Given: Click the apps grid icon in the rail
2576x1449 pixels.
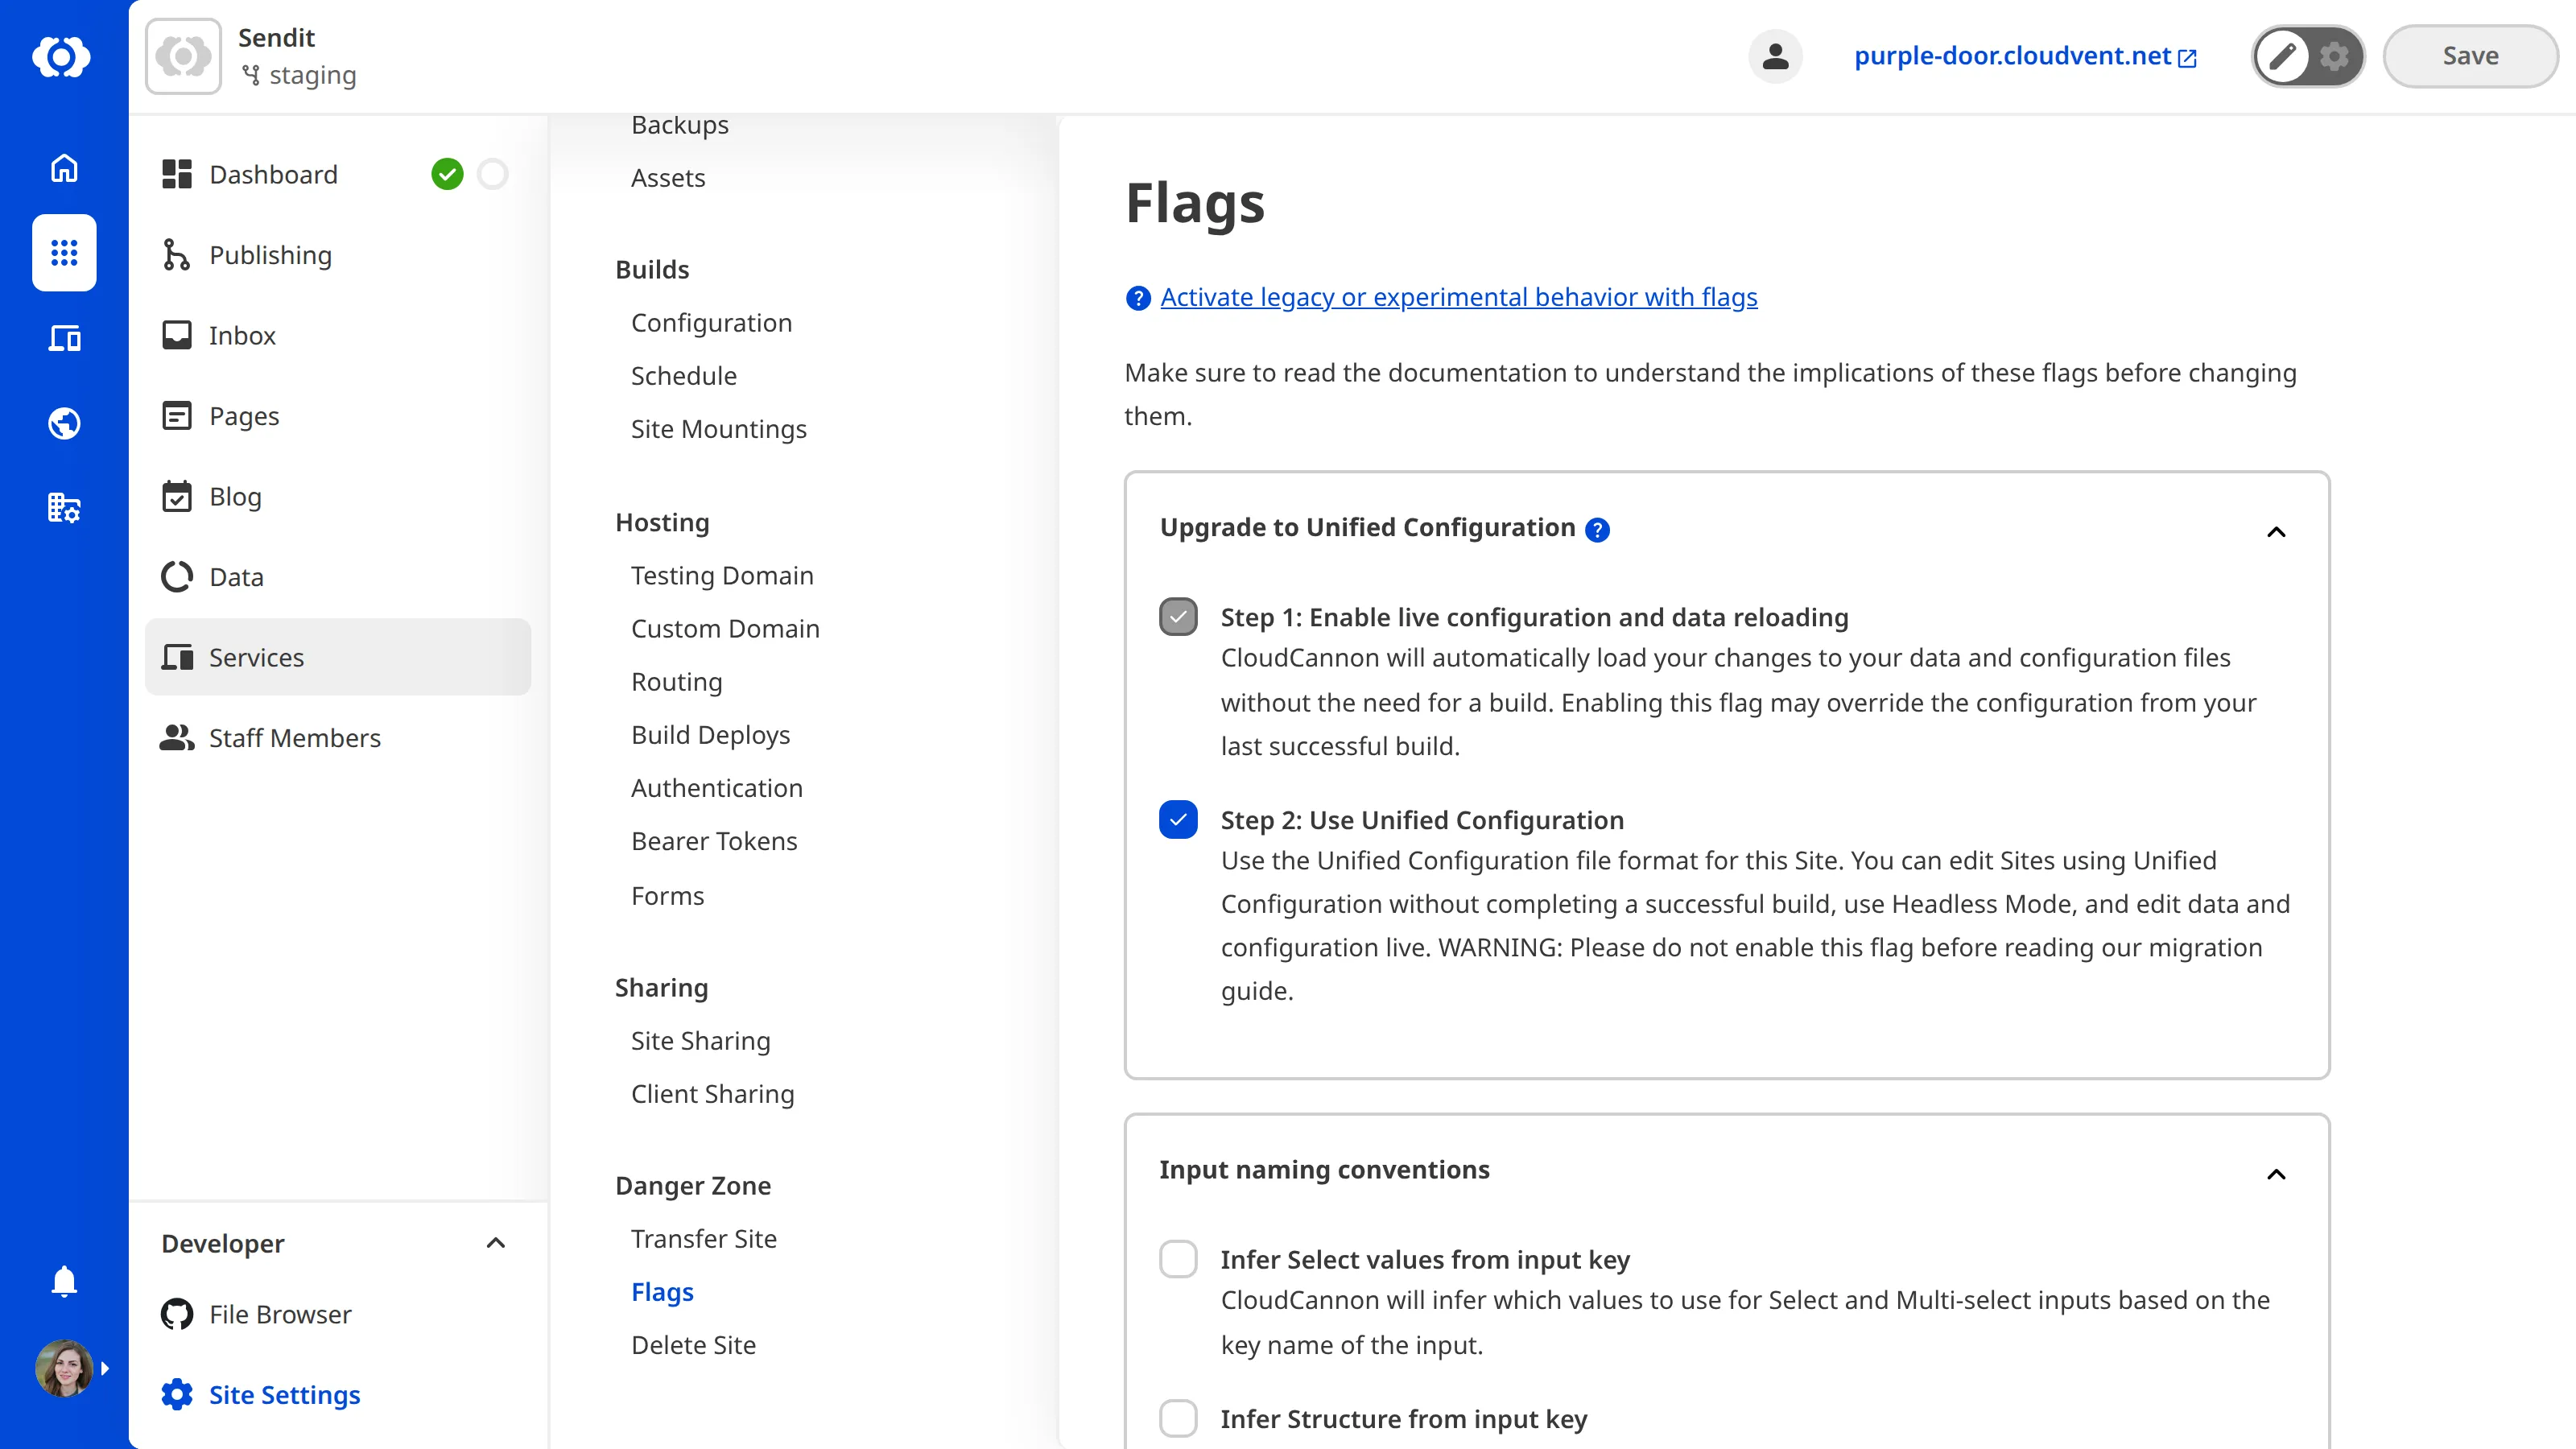Looking at the screenshot, I should (x=63, y=253).
